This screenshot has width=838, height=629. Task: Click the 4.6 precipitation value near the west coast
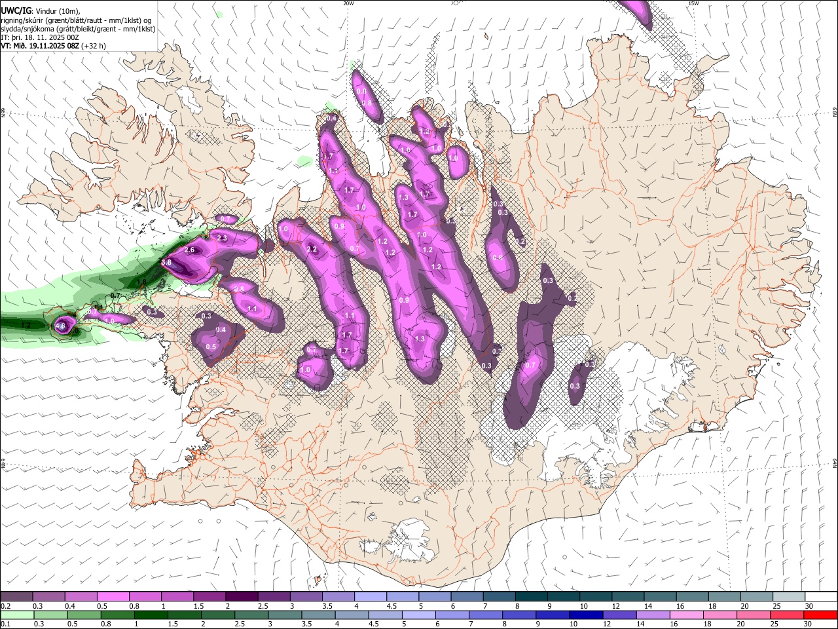point(60,325)
